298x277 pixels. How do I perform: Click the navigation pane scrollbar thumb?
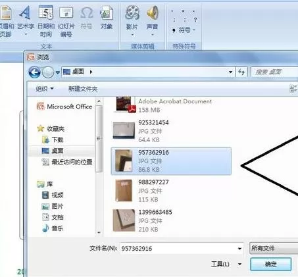pos(99,139)
